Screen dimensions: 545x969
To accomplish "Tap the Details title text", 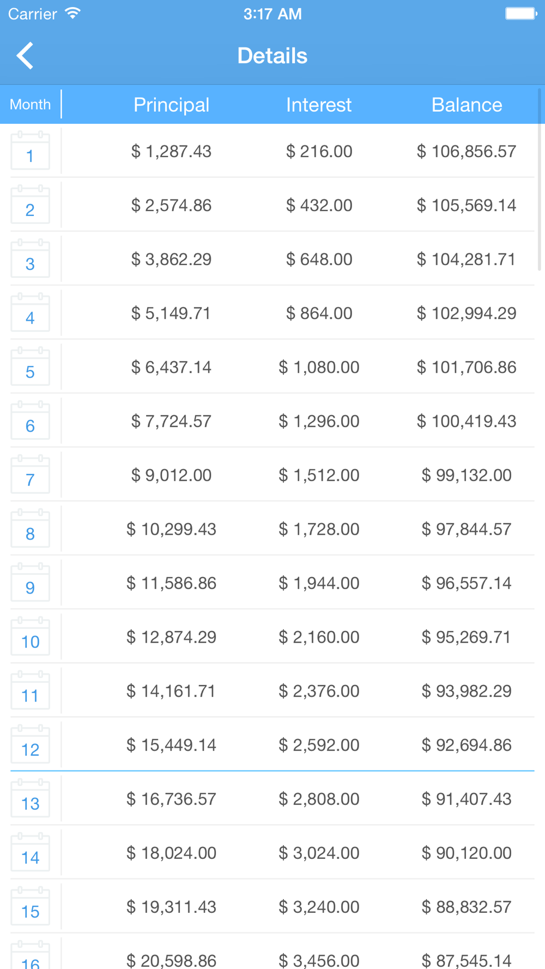I will tap(272, 56).
